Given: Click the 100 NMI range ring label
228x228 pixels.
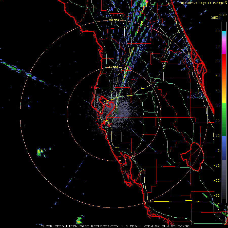Looking at the screenshot, I should pyautogui.click(x=114, y=20).
